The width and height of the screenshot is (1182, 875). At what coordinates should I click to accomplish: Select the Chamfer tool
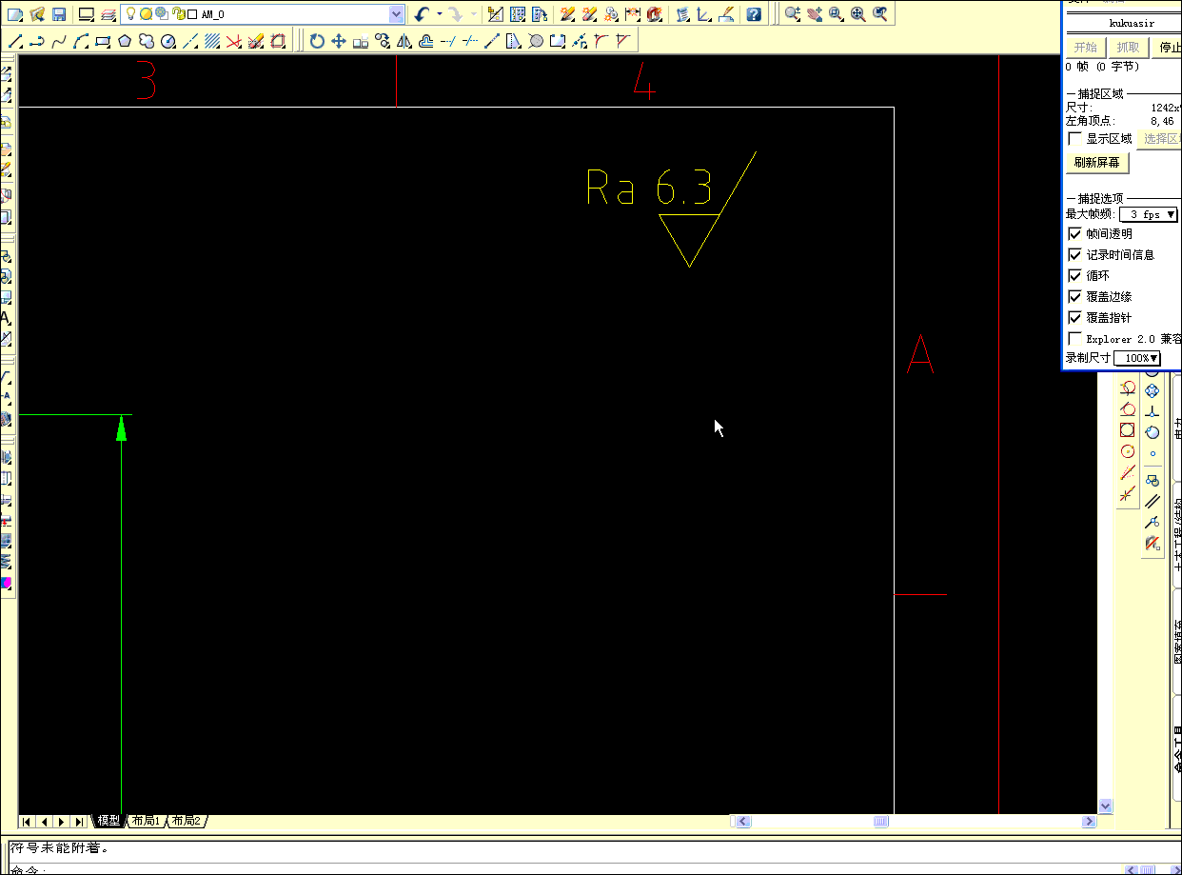[x=622, y=41]
